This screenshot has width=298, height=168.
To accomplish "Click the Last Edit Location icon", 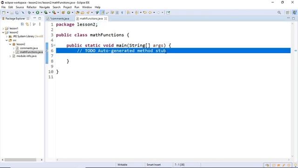I will [x=145, y=13].
